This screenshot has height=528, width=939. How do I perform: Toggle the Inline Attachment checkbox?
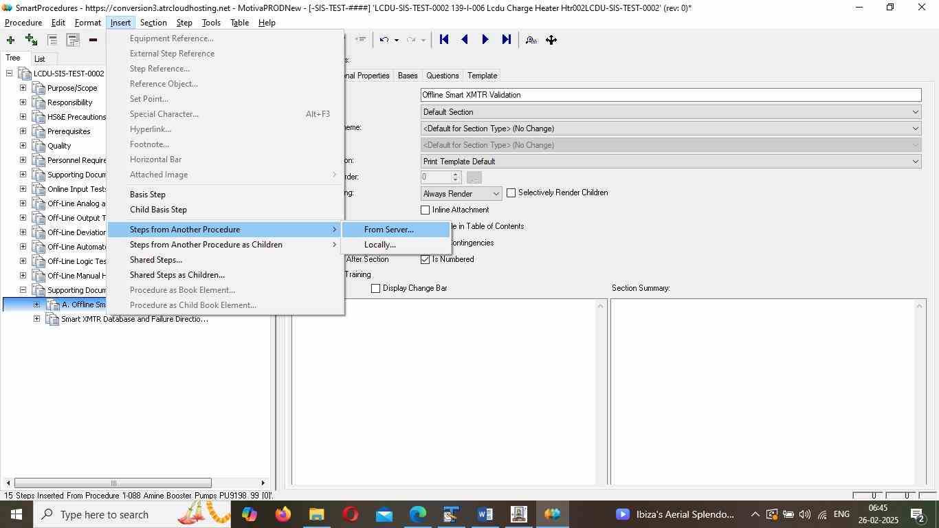pos(425,210)
